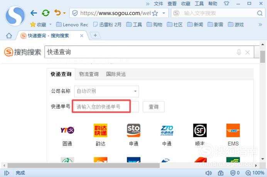
Task: Click the 100% zoom control
Action: (255, 173)
